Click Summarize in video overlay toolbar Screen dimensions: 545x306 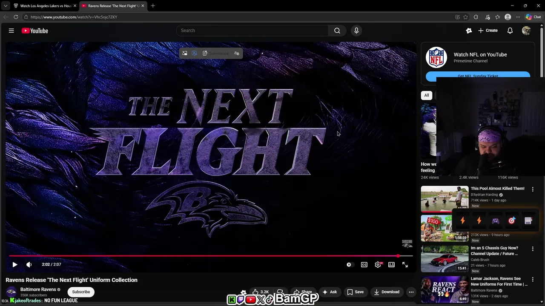(215, 53)
